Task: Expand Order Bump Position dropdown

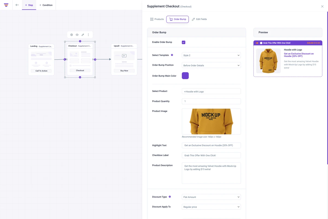Action: (211, 65)
